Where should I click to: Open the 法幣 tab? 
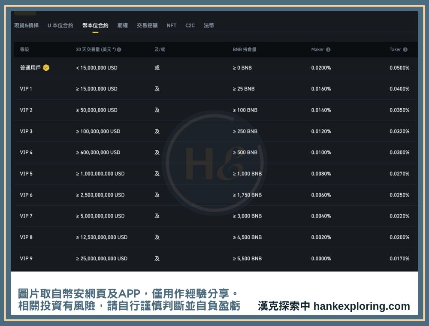209,25
